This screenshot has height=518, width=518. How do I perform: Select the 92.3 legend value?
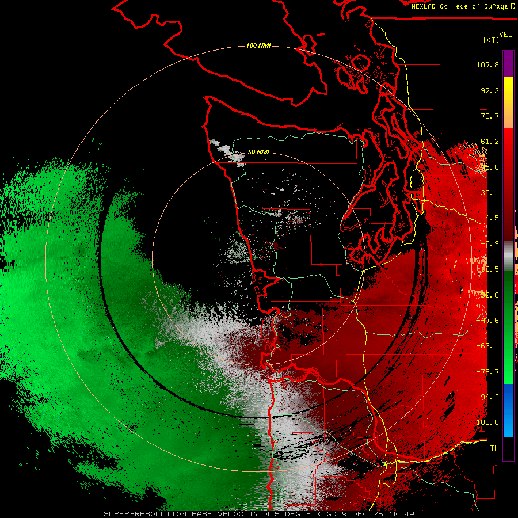pos(490,90)
